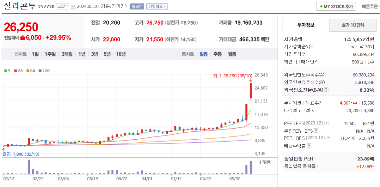Click the 코스닥 30위 rank value

pyautogui.click(x=363, y=47)
